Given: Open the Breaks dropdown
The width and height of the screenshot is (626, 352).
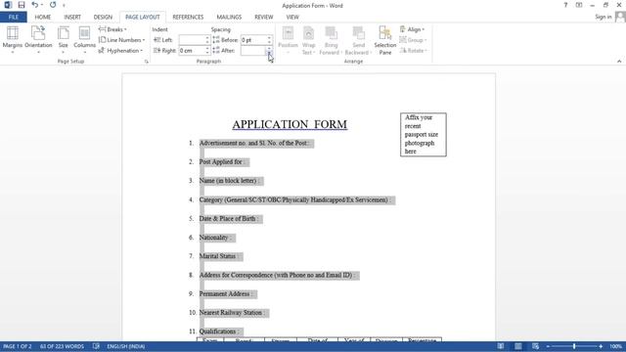Looking at the screenshot, I should pos(112,29).
